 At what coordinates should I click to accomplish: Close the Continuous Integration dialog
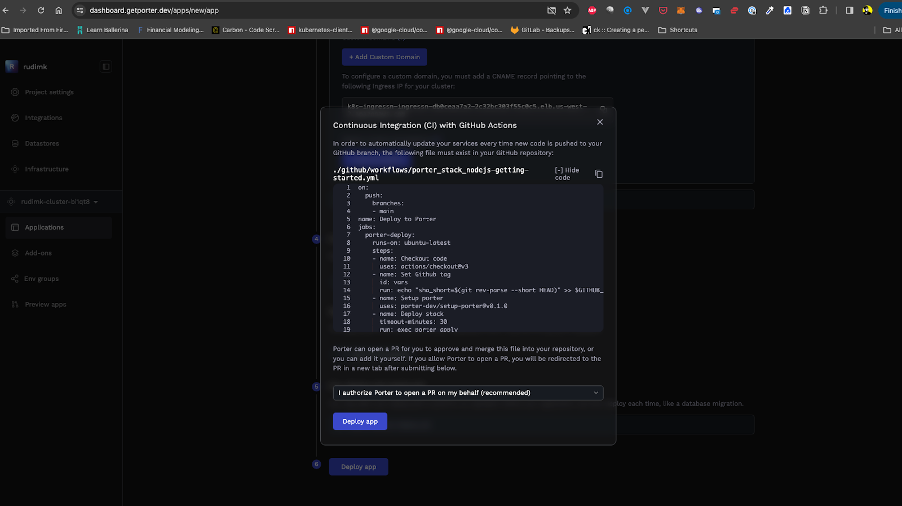point(600,122)
